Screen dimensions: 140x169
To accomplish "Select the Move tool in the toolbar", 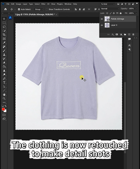I will tap(4, 19).
